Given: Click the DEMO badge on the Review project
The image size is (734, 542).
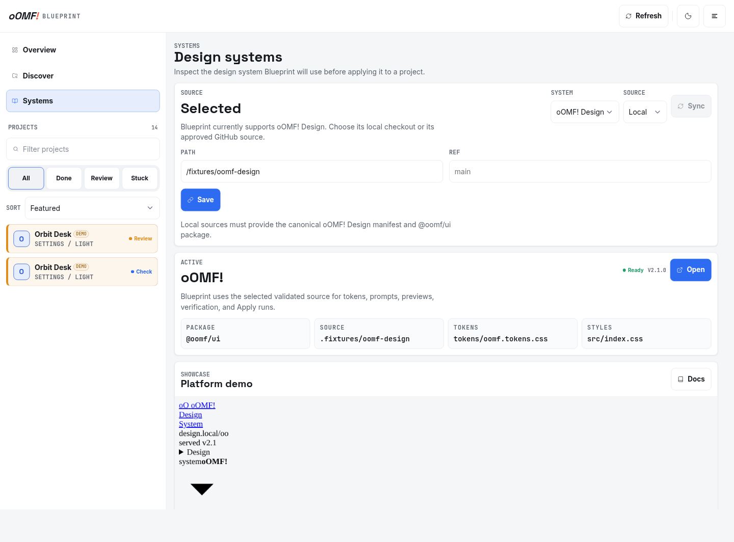Looking at the screenshot, I should [82, 234].
